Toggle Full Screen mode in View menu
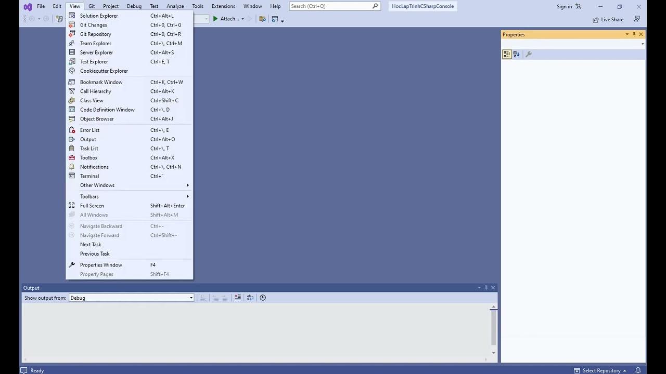The width and height of the screenshot is (666, 374). point(130,206)
